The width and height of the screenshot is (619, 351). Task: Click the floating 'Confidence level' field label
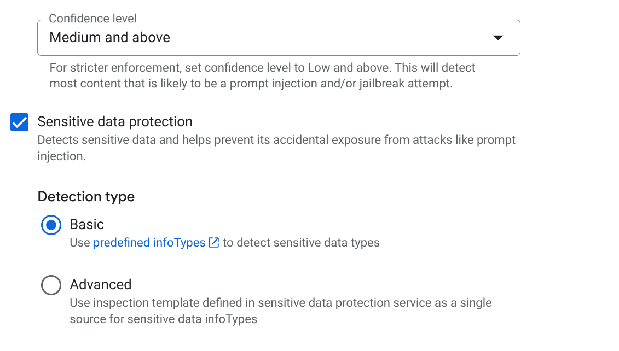tap(93, 19)
